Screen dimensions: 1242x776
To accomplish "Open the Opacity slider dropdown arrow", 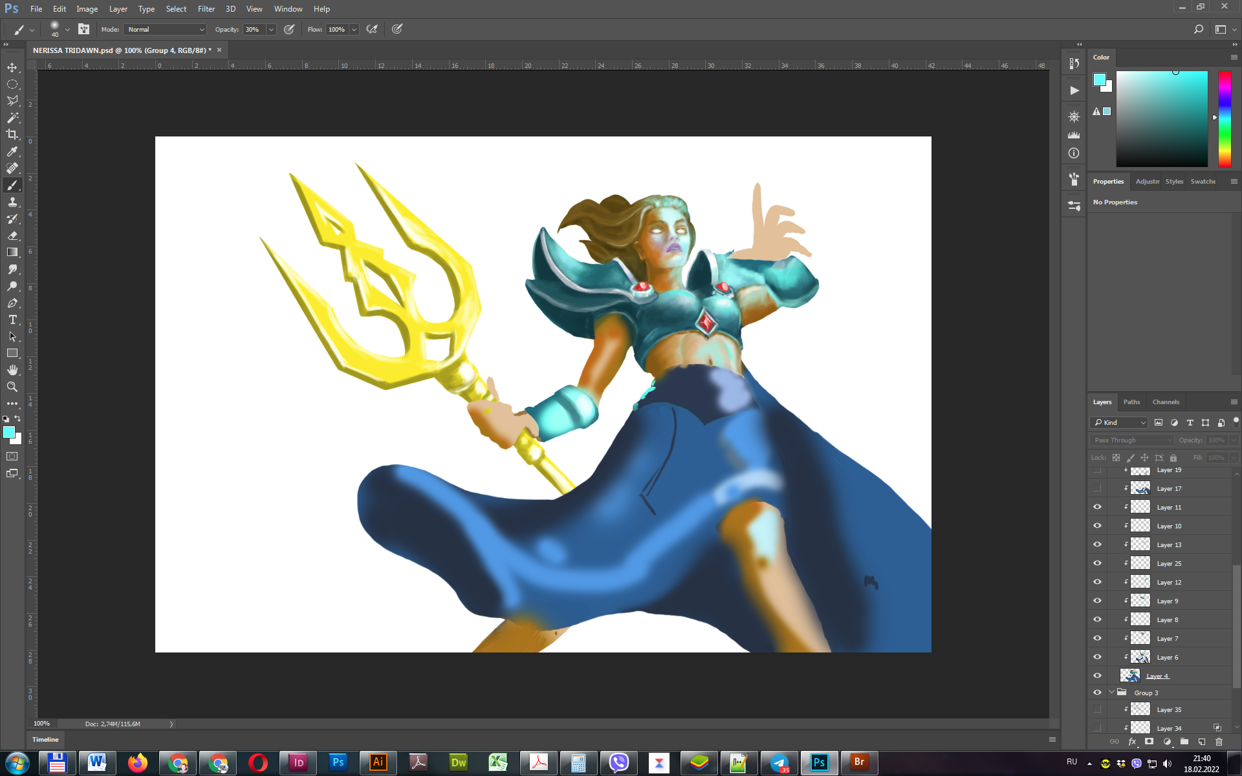I will 271,29.
